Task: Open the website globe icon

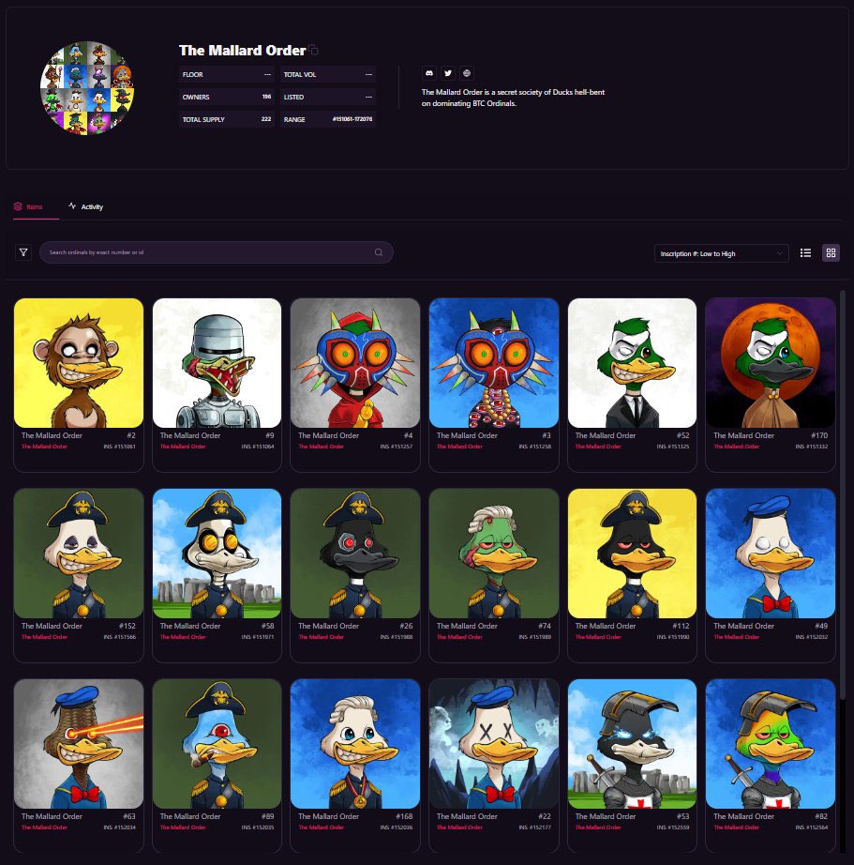Action: [x=467, y=73]
